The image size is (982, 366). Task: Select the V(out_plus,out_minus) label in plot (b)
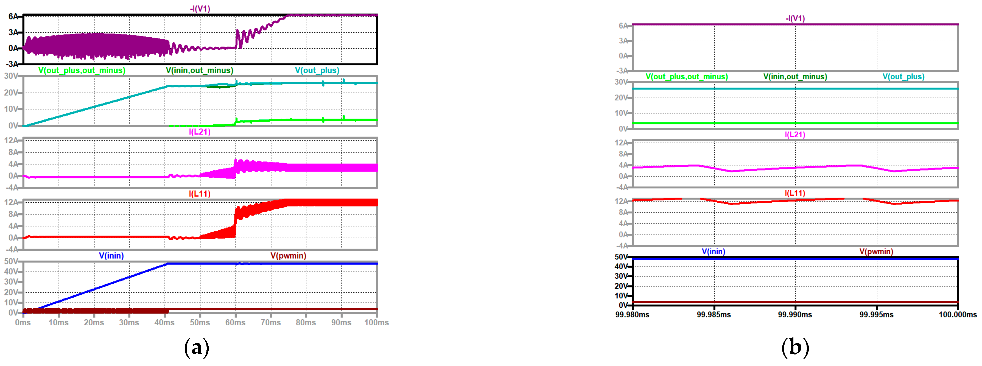point(687,77)
